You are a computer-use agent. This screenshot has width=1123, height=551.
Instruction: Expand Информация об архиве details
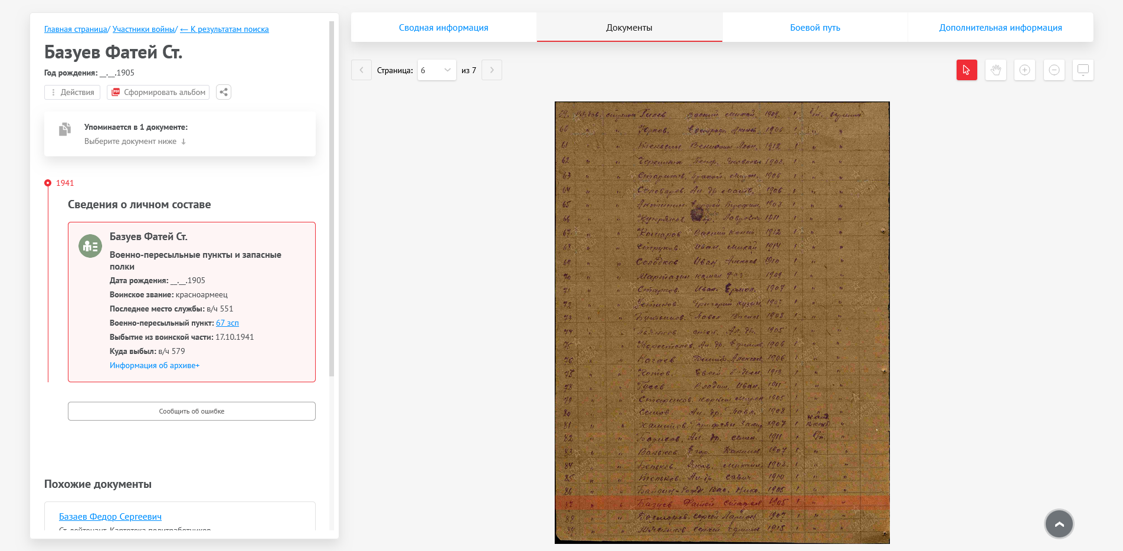click(155, 366)
